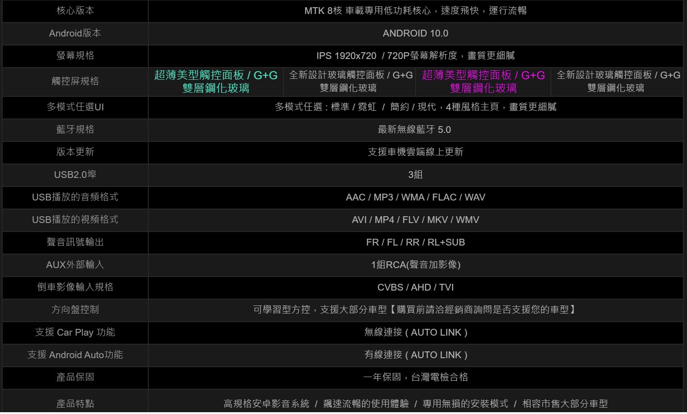This screenshot has height=414, width=687.
Task: Select the 最新無線藍牙 5.0 text
Action: coord(414,130)
